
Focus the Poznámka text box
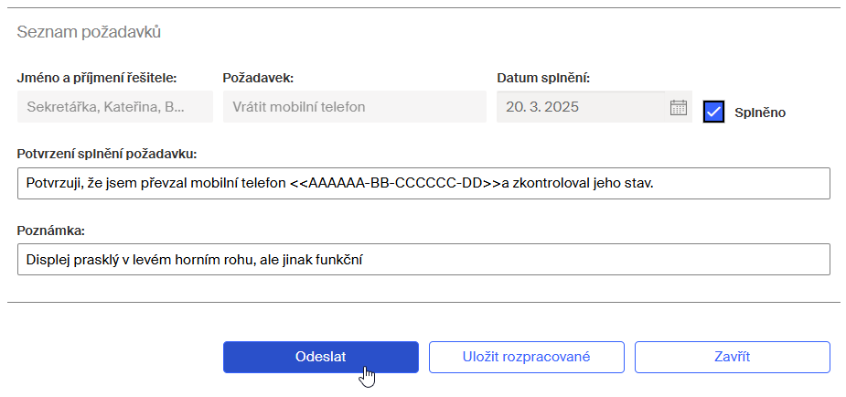[x=423, y=260]
